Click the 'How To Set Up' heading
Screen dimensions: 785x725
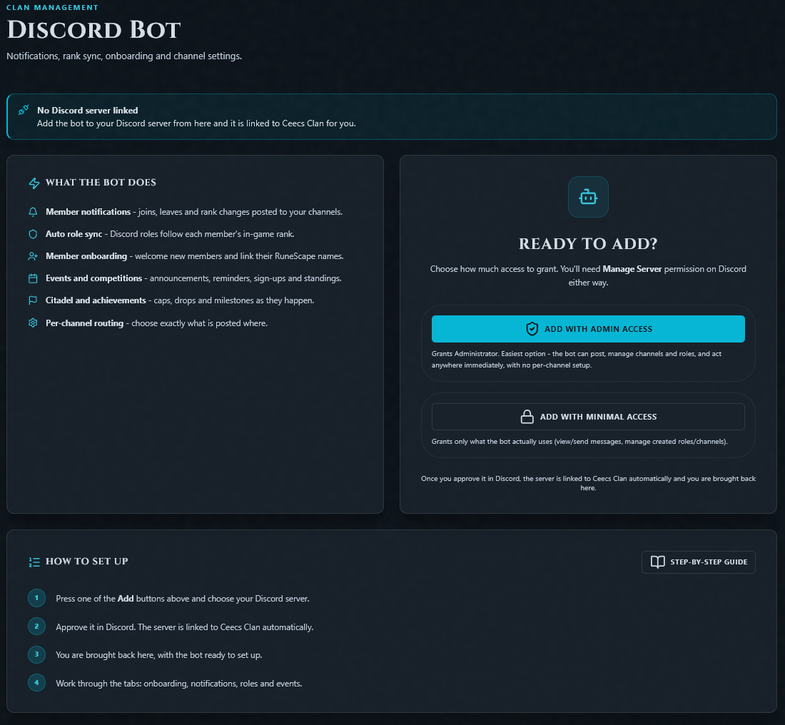pos(86,562)
